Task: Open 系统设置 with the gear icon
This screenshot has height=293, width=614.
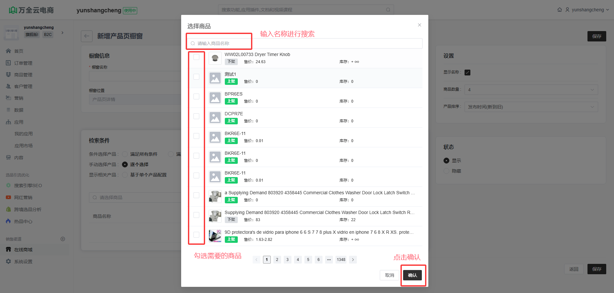Action: (23, 262)
